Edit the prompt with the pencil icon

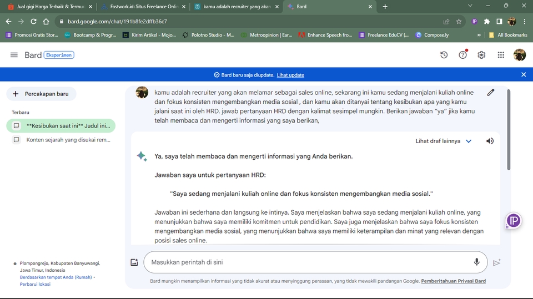click(490, 93)
